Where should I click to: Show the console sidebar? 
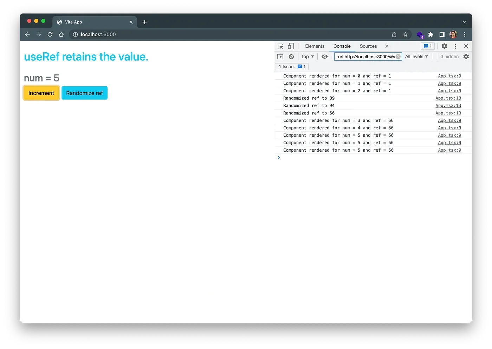[280, 57]
